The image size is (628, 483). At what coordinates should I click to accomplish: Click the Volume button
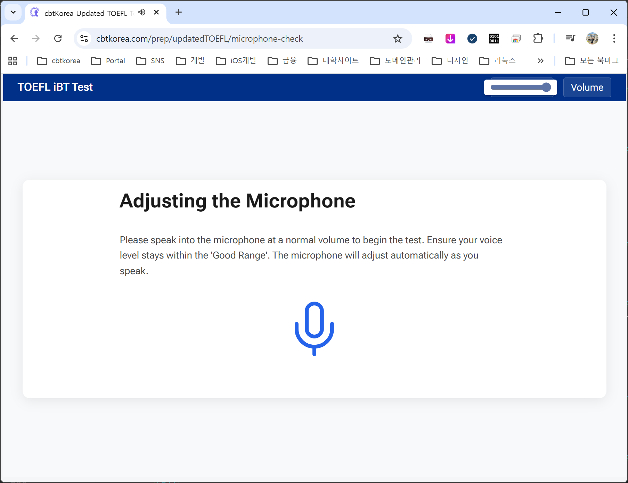click(x=587, y=87)
